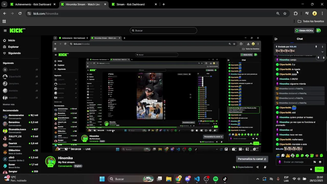The width and height of the screenshot is (327, 184).
Task: Jump to LIVE in the stream player
Action: tap(88, 149)
